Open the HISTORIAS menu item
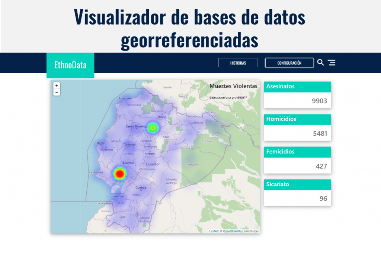 238,63
